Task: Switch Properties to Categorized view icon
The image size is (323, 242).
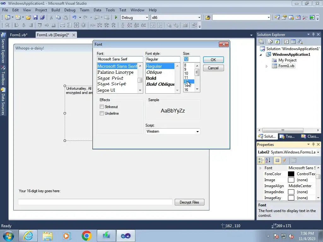Action: pyautogui.click(x=261, y=160)
